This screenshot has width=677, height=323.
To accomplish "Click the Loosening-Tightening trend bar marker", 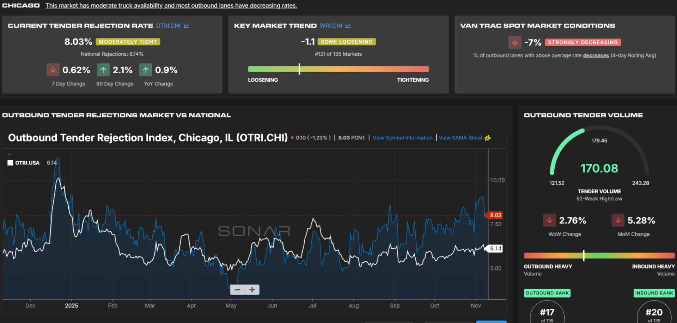I will click(x=299, y=69).
